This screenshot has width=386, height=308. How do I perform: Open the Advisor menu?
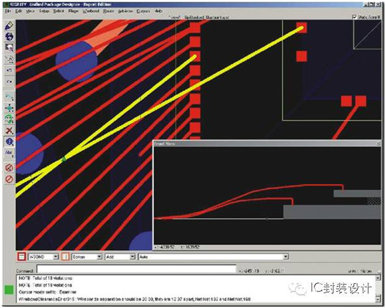[x=125, y=11]
